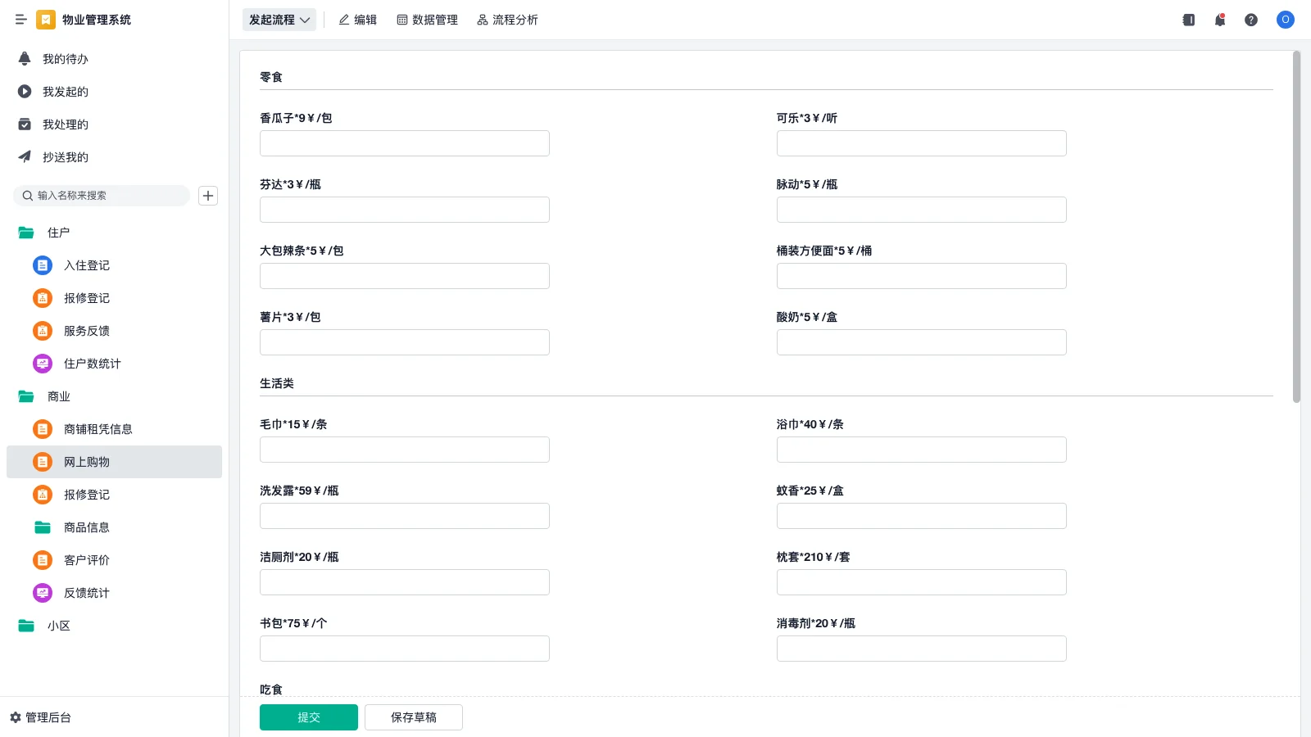
Task: Open the user avatar menu
Action: [1285, 20]
